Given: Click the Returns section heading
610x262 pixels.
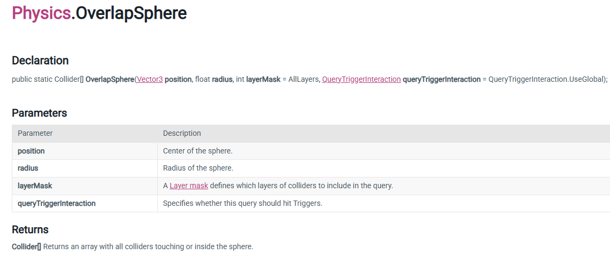Looking at the screenshot, I should click(x=30, y=229).
